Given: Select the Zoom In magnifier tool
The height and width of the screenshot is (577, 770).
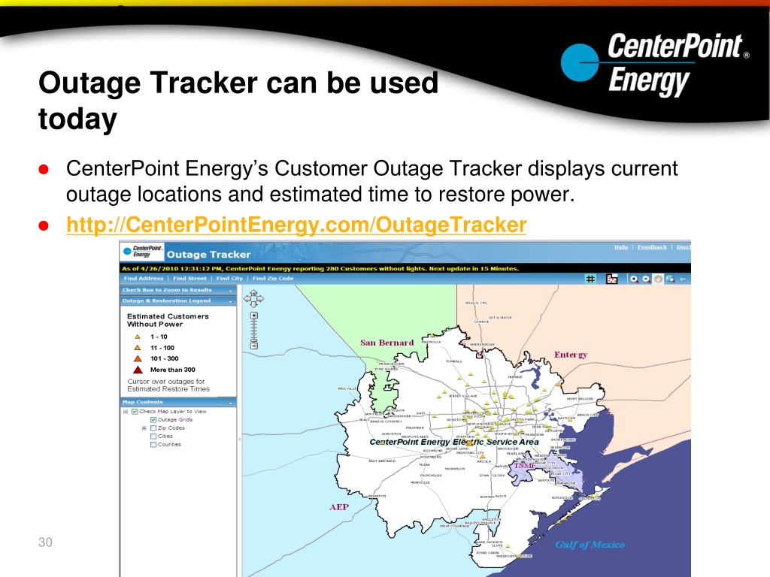Looking at the screenshot, I should click(x=634, y=279).
